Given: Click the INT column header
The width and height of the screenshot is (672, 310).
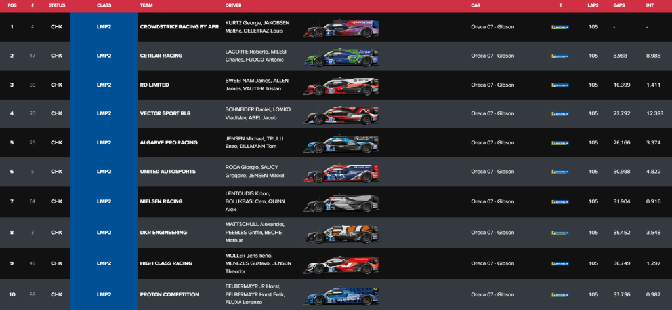Looking at the screenshot, I should pos(650,5).
